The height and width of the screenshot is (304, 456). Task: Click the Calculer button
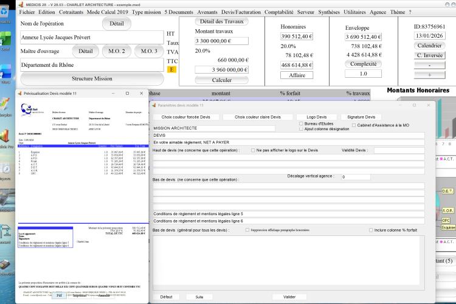pyautogui.click(x=221, y=80)
